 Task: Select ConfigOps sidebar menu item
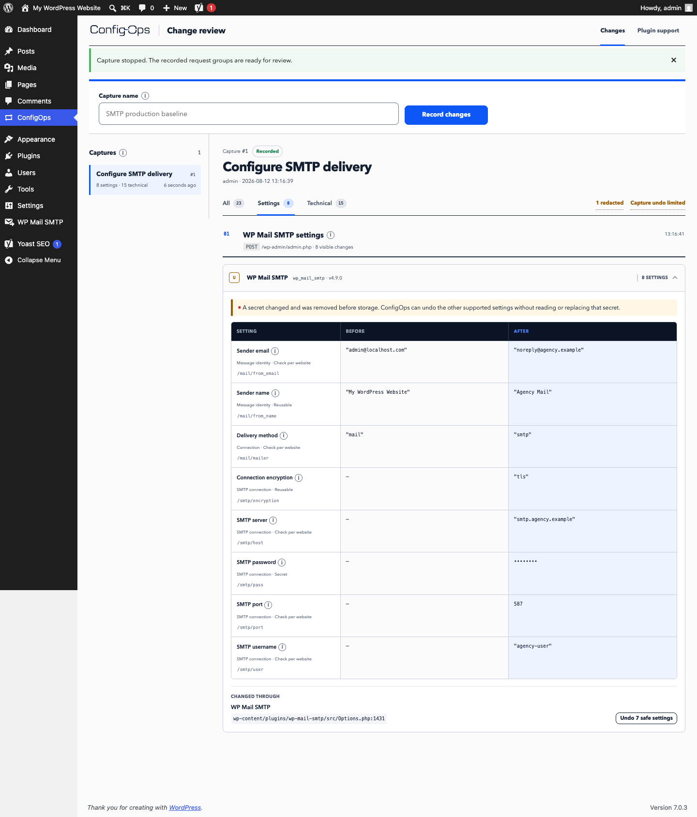(39, 118)
